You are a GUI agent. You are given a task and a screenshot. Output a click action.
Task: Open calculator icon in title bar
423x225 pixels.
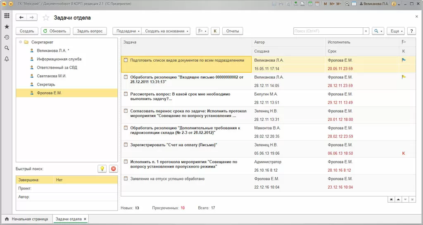click(x=310, y=4)
